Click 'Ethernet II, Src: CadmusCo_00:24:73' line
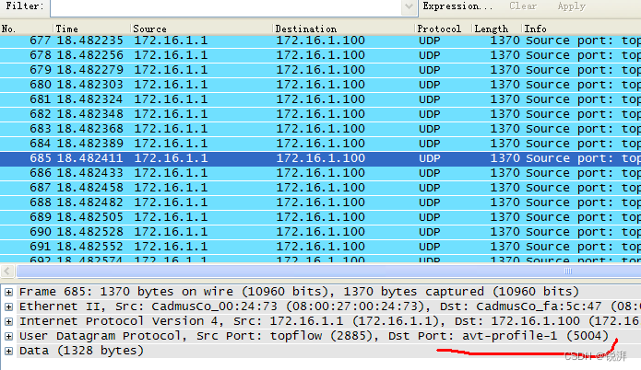This screenshot has width=641, height=370. point(328,306)
